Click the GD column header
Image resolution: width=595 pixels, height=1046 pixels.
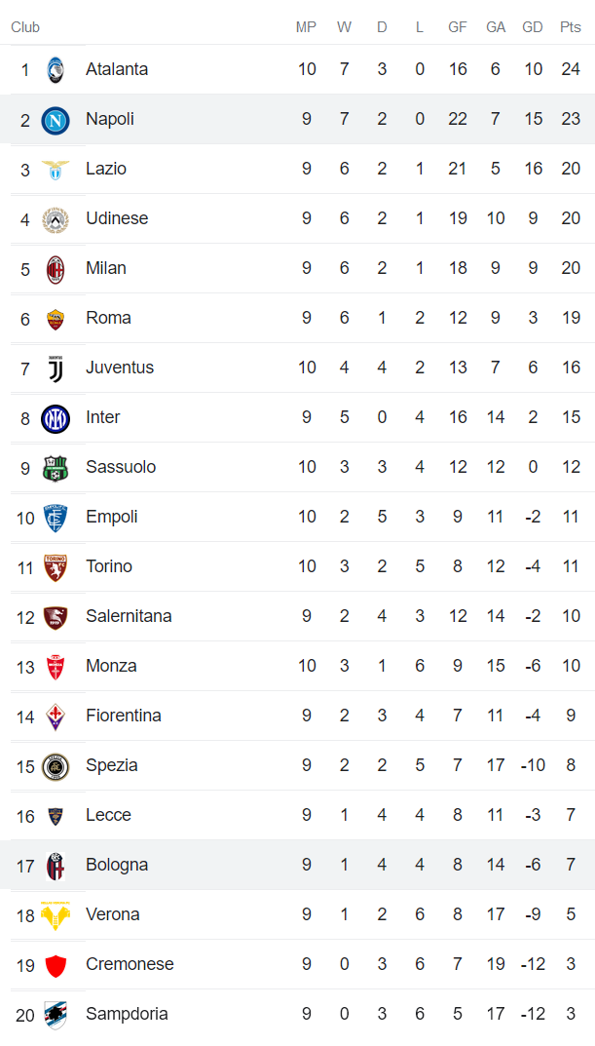pos(533,27)
